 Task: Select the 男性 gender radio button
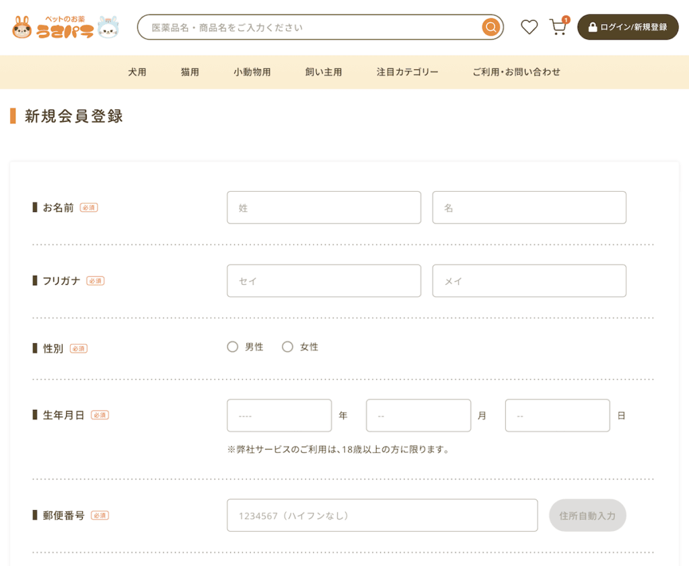pyautogui.click(x=233, y=347)
